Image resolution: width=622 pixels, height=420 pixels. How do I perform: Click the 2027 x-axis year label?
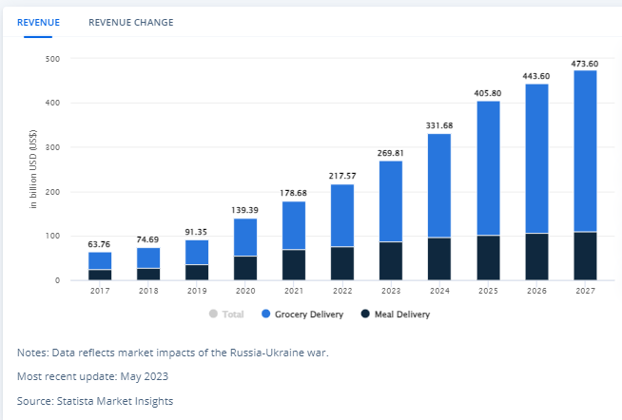pos(586,291)
